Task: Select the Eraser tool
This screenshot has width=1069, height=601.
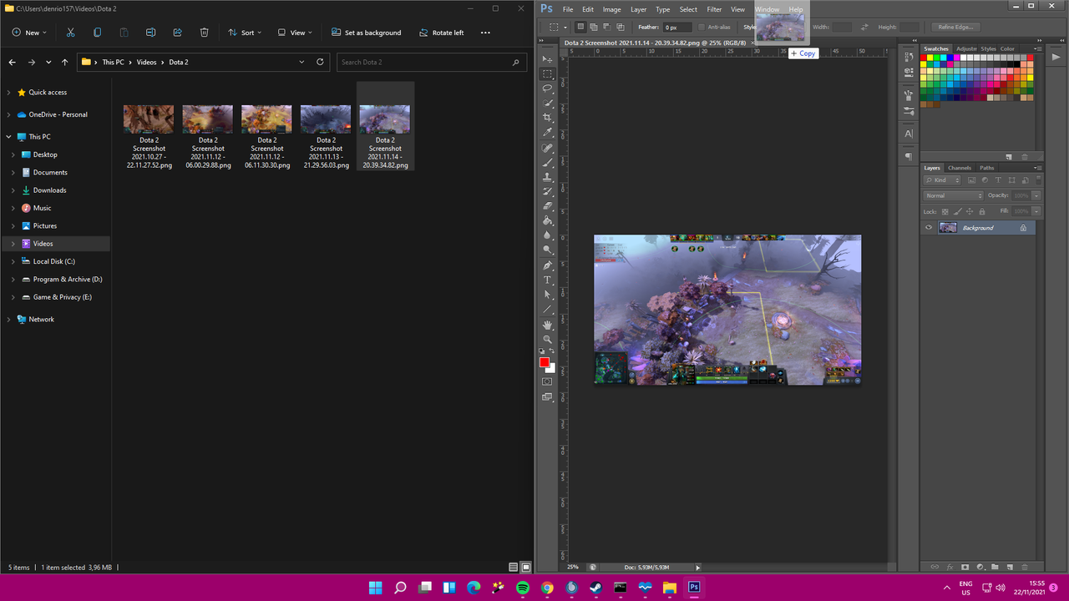Action: tap(548, 205)
